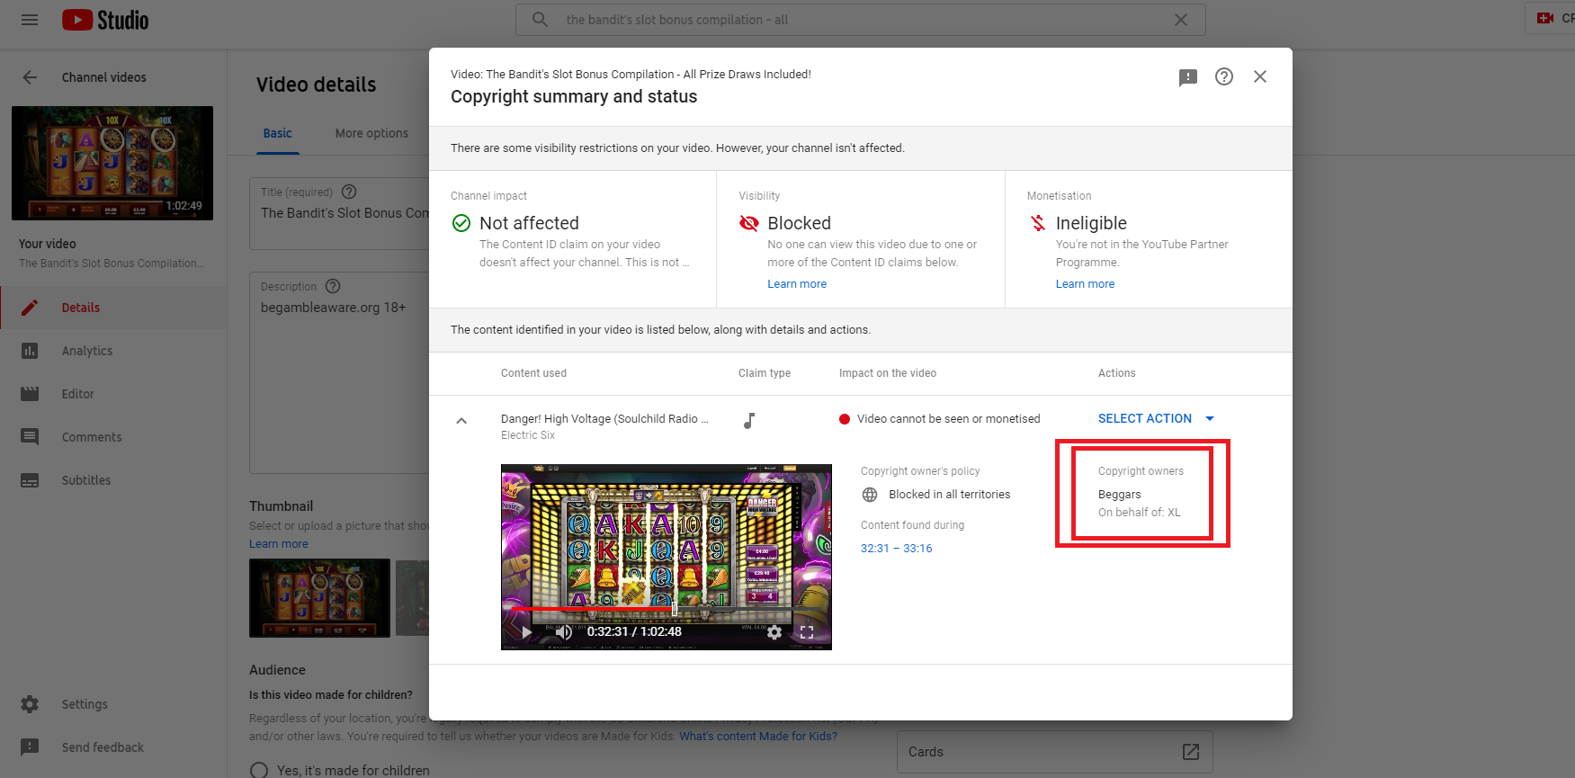Open the SELECT ACTION dropdown
Viewport: 1575px width, 778px height.
tap(1156, 418)
